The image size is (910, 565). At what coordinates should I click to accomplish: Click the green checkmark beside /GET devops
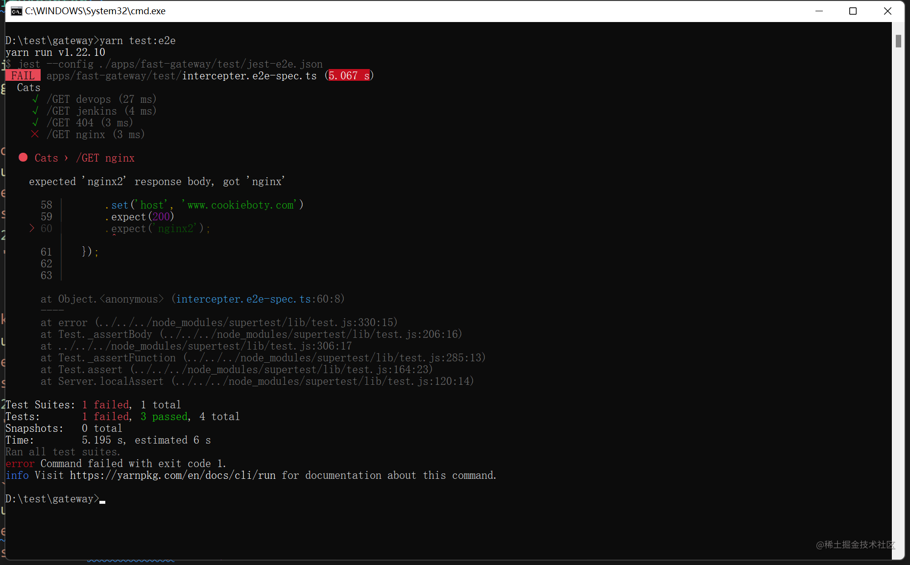click(x=35, y=99)
